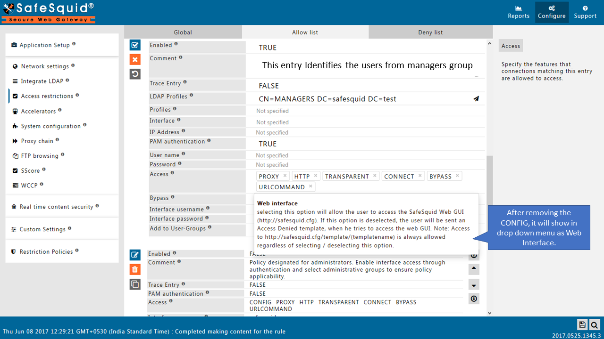Click the edit pencil icon of administrators policy
Screen dimensions: 604x339
[x=135, y=255]
